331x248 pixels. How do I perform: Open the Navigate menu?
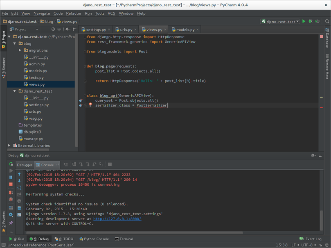pyautogui.click(x=42, y=13)
